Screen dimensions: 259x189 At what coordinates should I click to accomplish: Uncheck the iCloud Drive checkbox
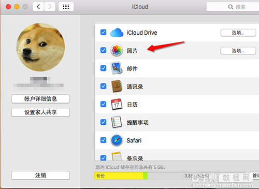pos(103,32)
